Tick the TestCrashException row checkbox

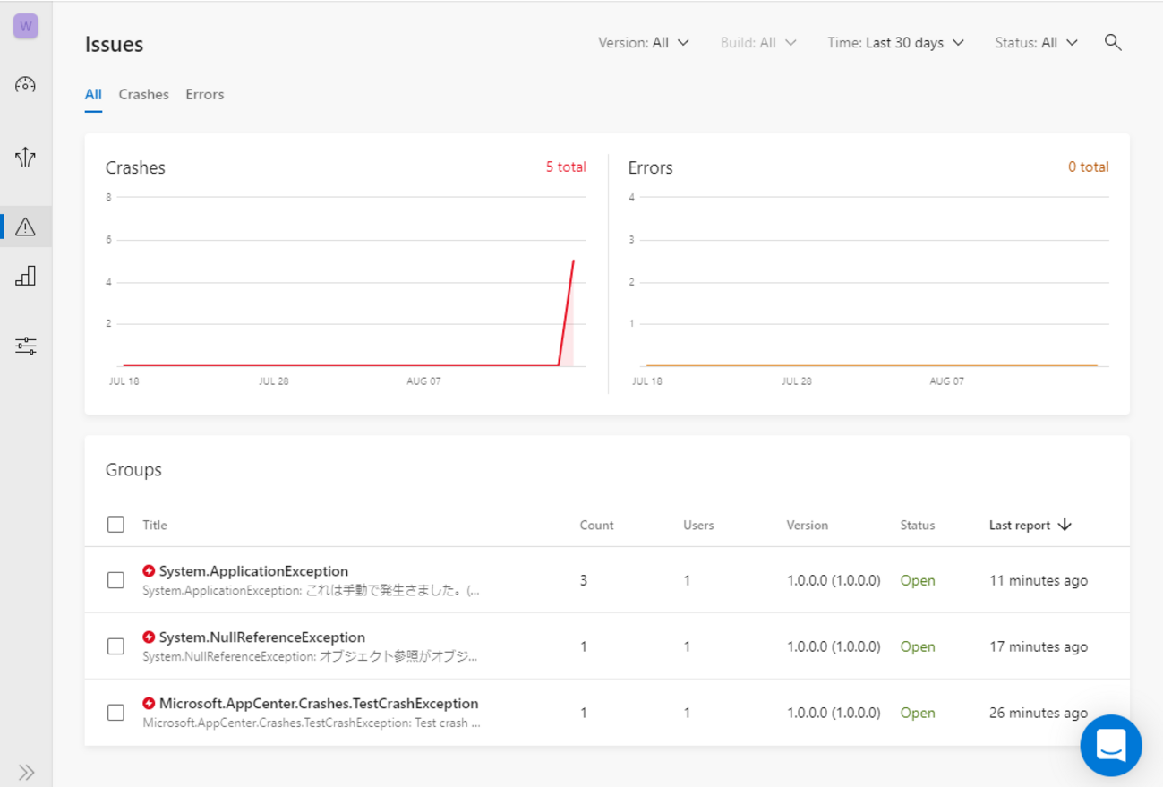[x=115, y=713]
